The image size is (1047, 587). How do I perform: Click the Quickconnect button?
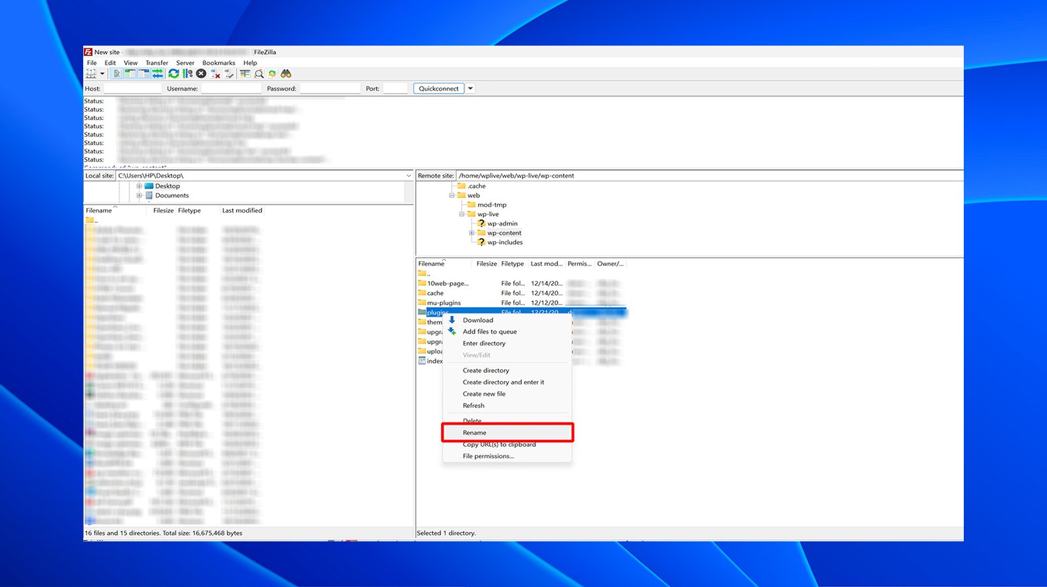click(438, 89)
